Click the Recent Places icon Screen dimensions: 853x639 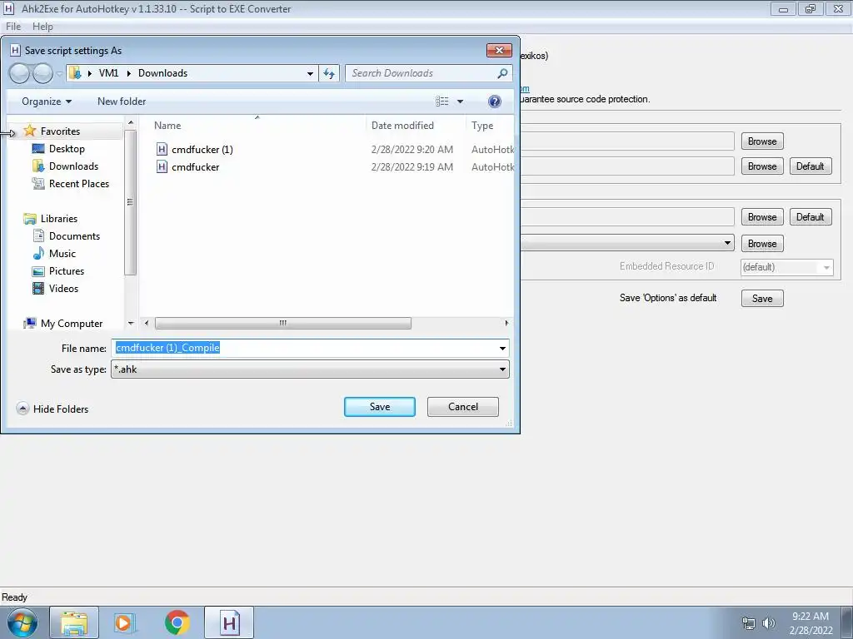point(38,184)
